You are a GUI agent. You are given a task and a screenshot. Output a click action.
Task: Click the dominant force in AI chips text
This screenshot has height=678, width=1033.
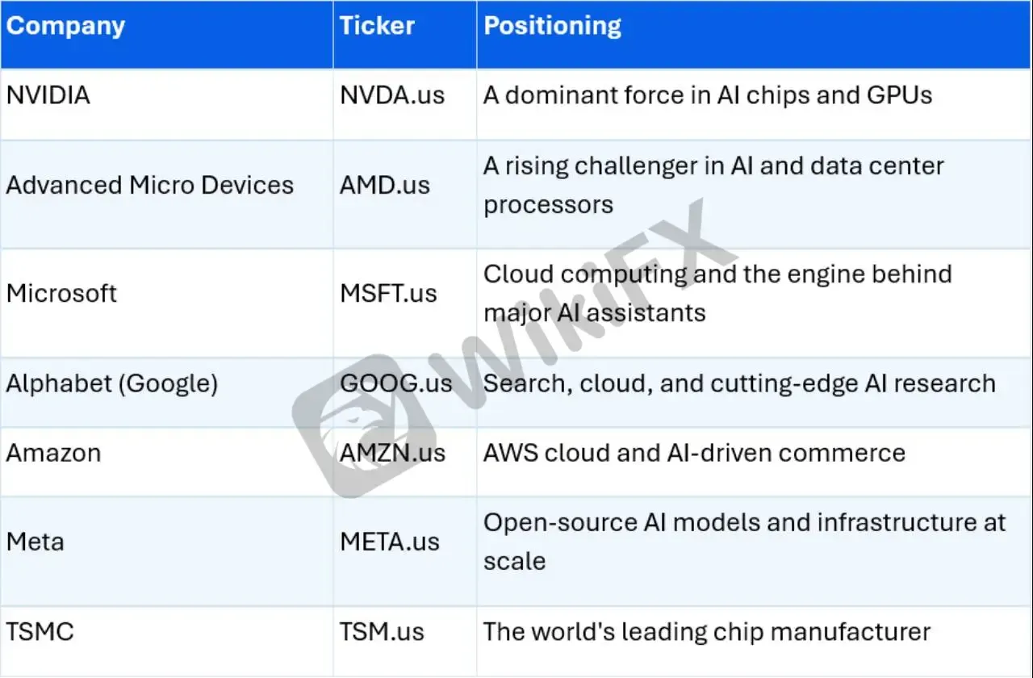708,95
